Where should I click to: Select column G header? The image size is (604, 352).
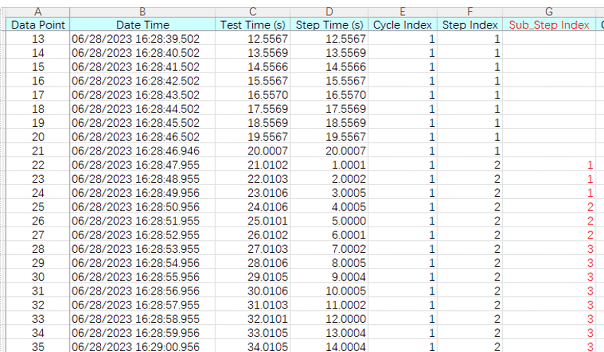[x=549, y=12]
